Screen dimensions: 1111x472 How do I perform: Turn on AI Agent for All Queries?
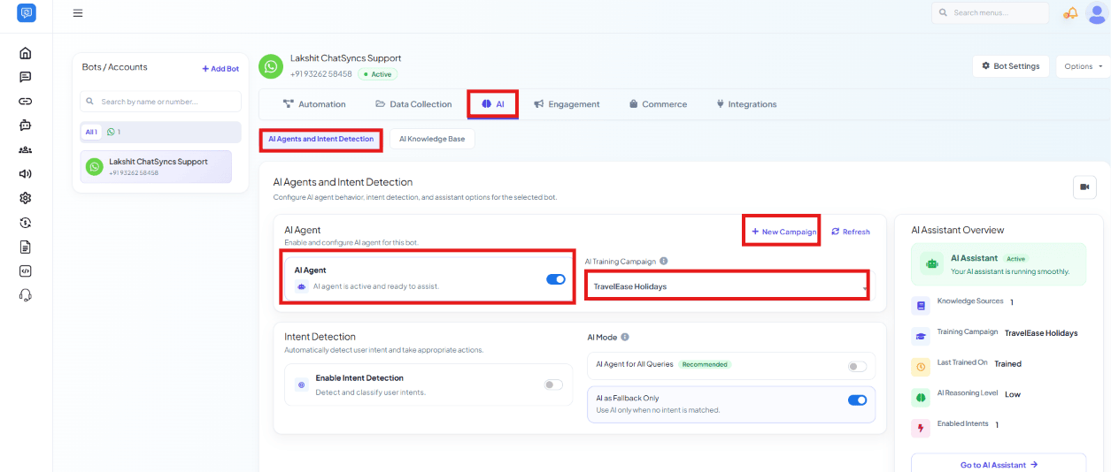click(x=857, y=366)
